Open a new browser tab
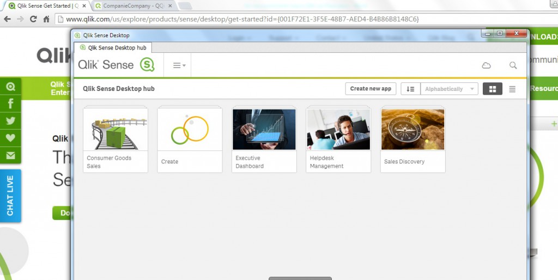Screen dimensions: 558x280 pyautogui.click(x=185, y=5)
